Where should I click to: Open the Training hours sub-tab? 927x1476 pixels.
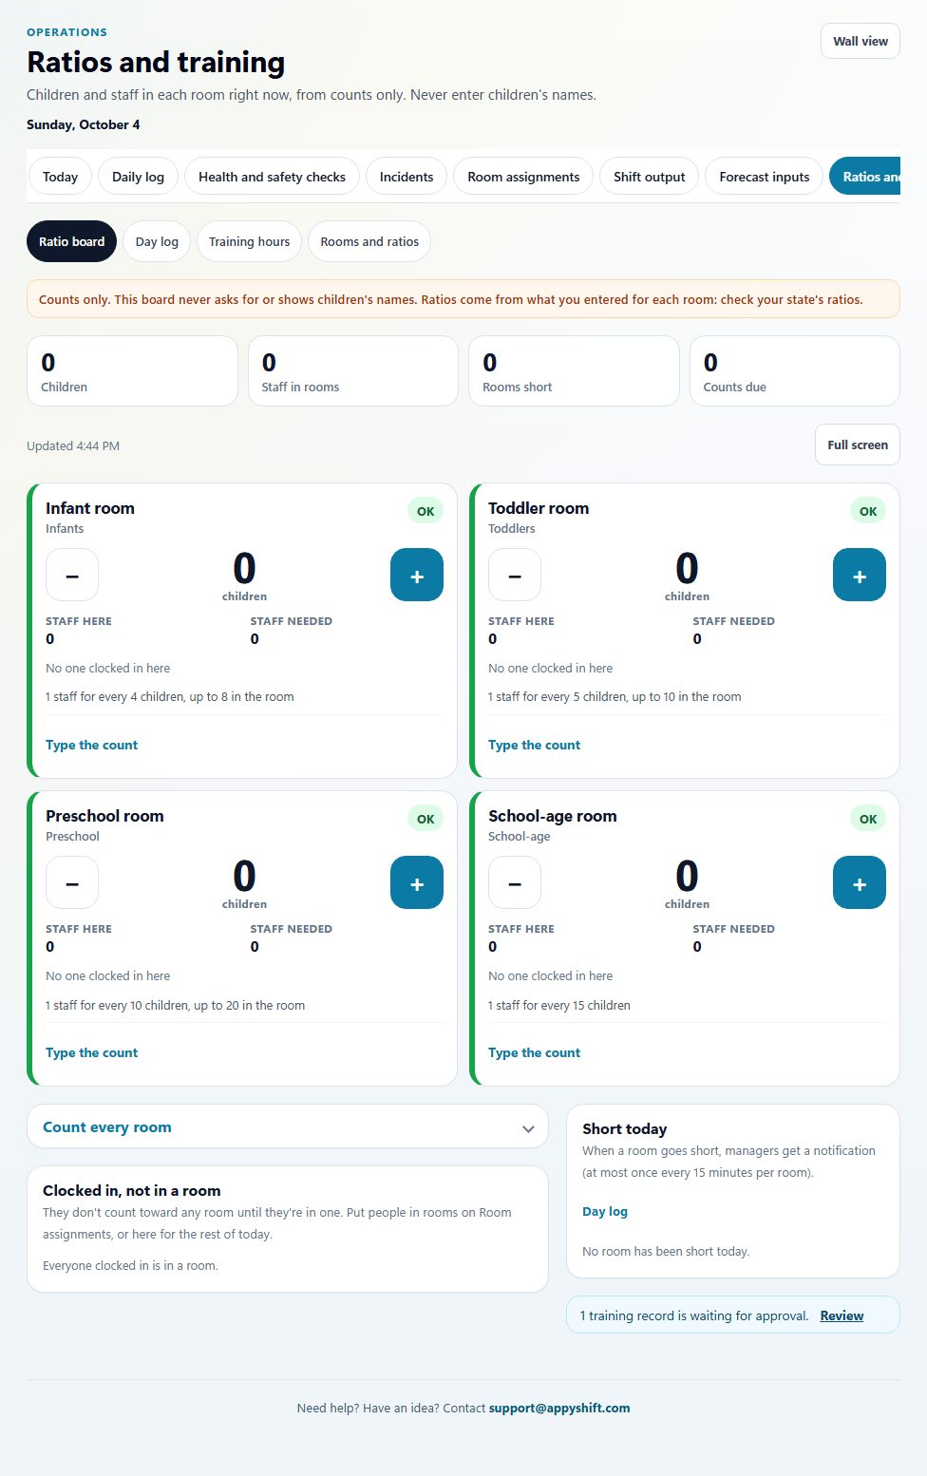(x=250, y=241)
